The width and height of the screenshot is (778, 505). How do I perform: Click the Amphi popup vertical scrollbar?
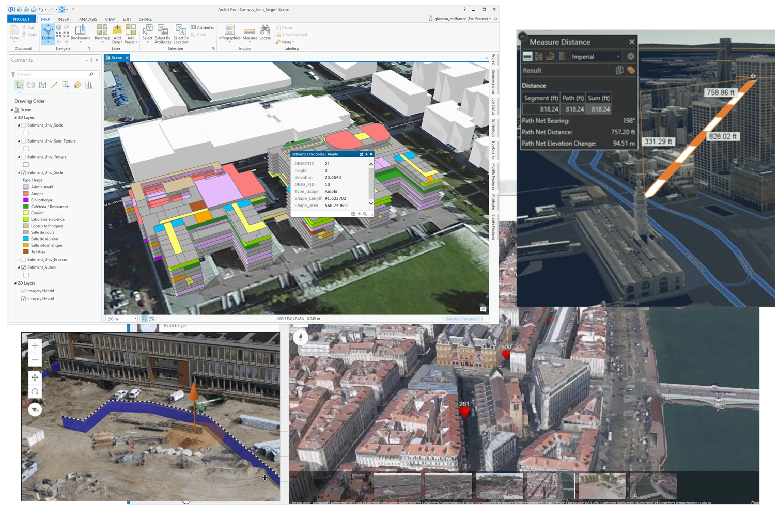371,183
